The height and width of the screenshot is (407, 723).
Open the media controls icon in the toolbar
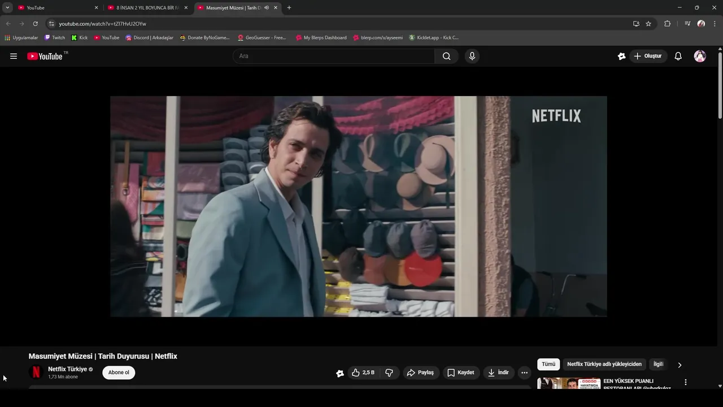coord(687,24)
